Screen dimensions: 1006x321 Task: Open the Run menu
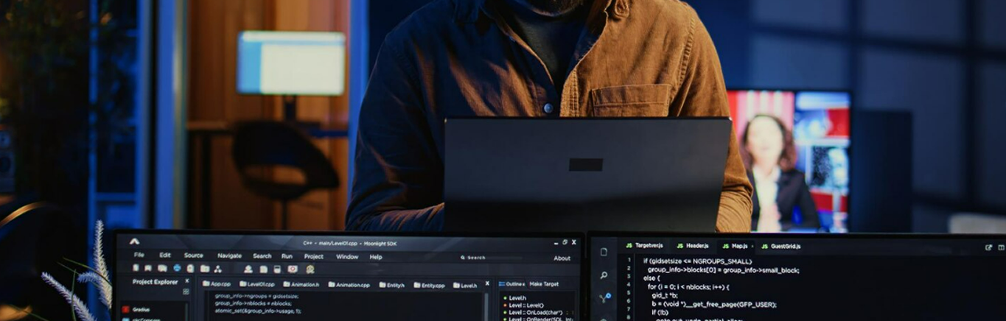pyautogui.click(x=287, y=256)
